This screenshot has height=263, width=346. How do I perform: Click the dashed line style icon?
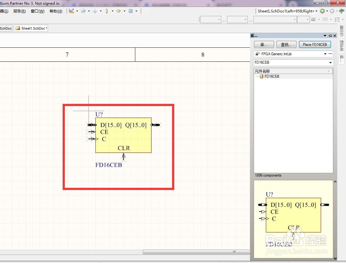point(325,19)
